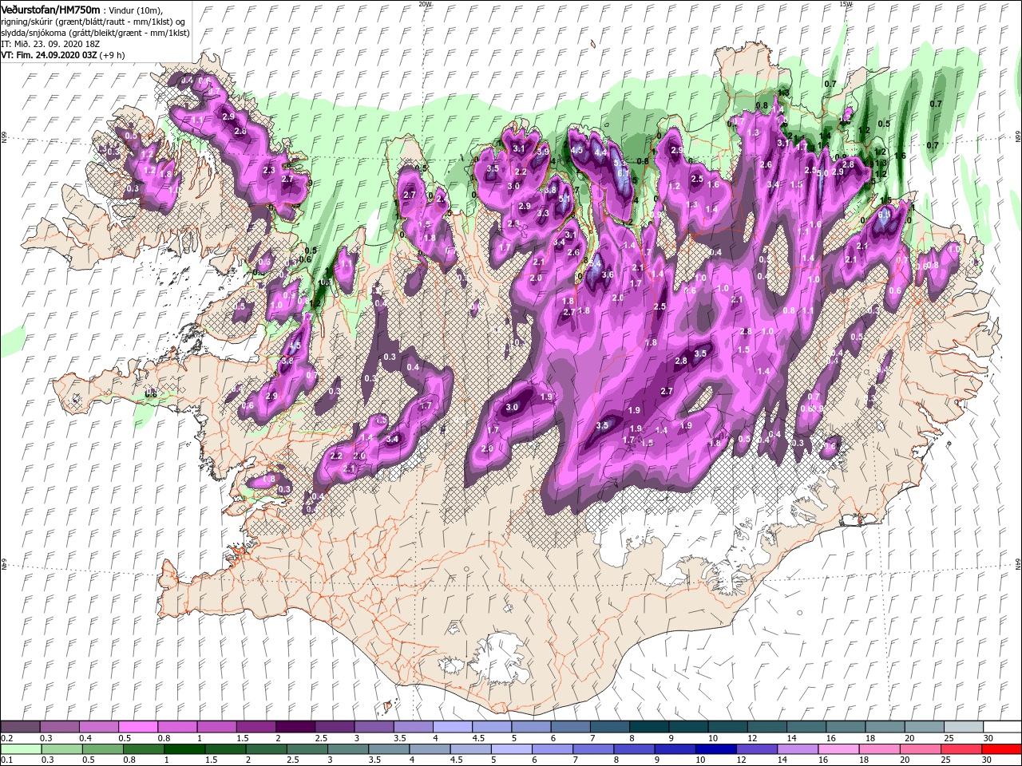The image size is (1022, 766).
Task: Pick the snow-scale swatch between 6 and 7
Action: (570, 726)
